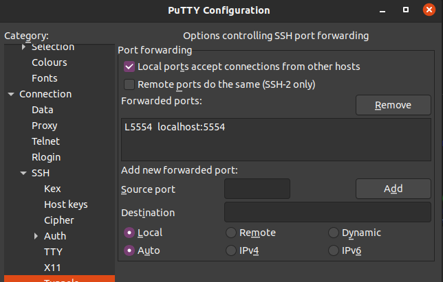Select the Local radio button
Image resolution: width=443 pixels, height=282 pixels.
[x=129, y=233]
